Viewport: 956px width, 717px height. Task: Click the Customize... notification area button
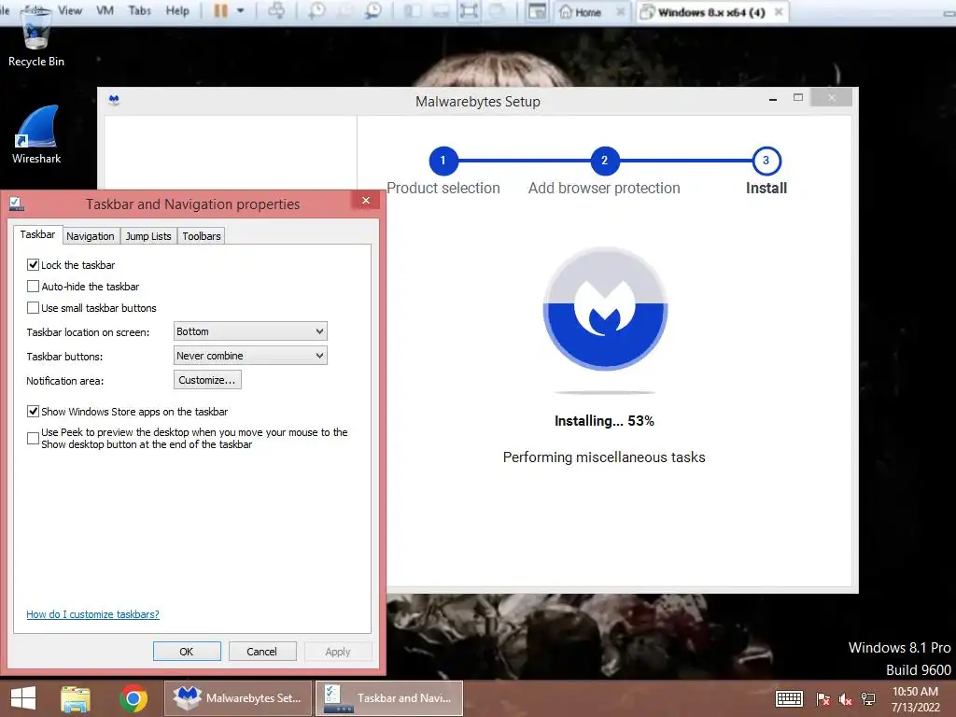click(x=207, y=380)
